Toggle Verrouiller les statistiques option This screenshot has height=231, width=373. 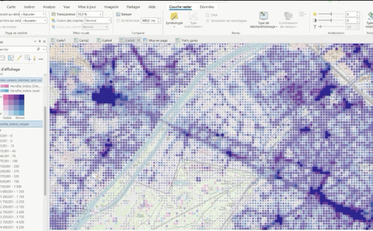pyautogui.click(x=226, y=21)
